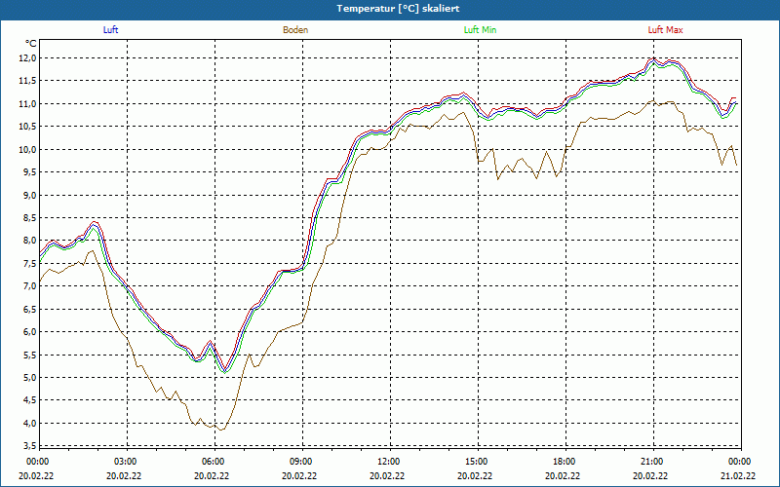Click the 10,0 y-axis value
Screen dimensions: 780x487
pyautogui.click(x=28, y=150)
